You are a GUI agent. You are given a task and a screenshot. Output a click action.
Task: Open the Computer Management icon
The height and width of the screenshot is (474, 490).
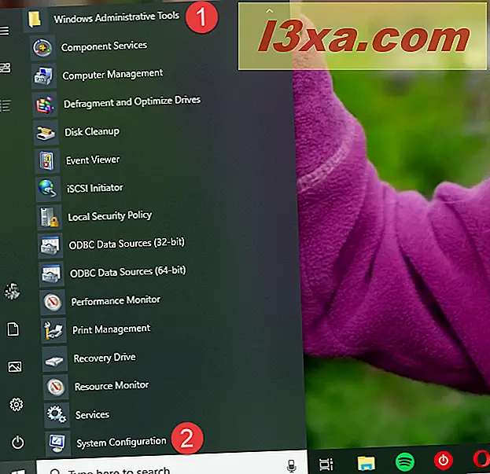point(43,76)
